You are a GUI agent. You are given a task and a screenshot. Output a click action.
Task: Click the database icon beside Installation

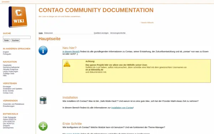coord(43,100)
